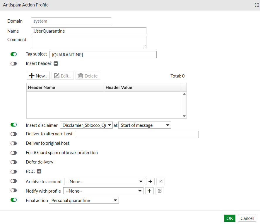Create new notify profile with plus button
The image size is (260, 224).
pyautogui.click(x=149, y=191)
